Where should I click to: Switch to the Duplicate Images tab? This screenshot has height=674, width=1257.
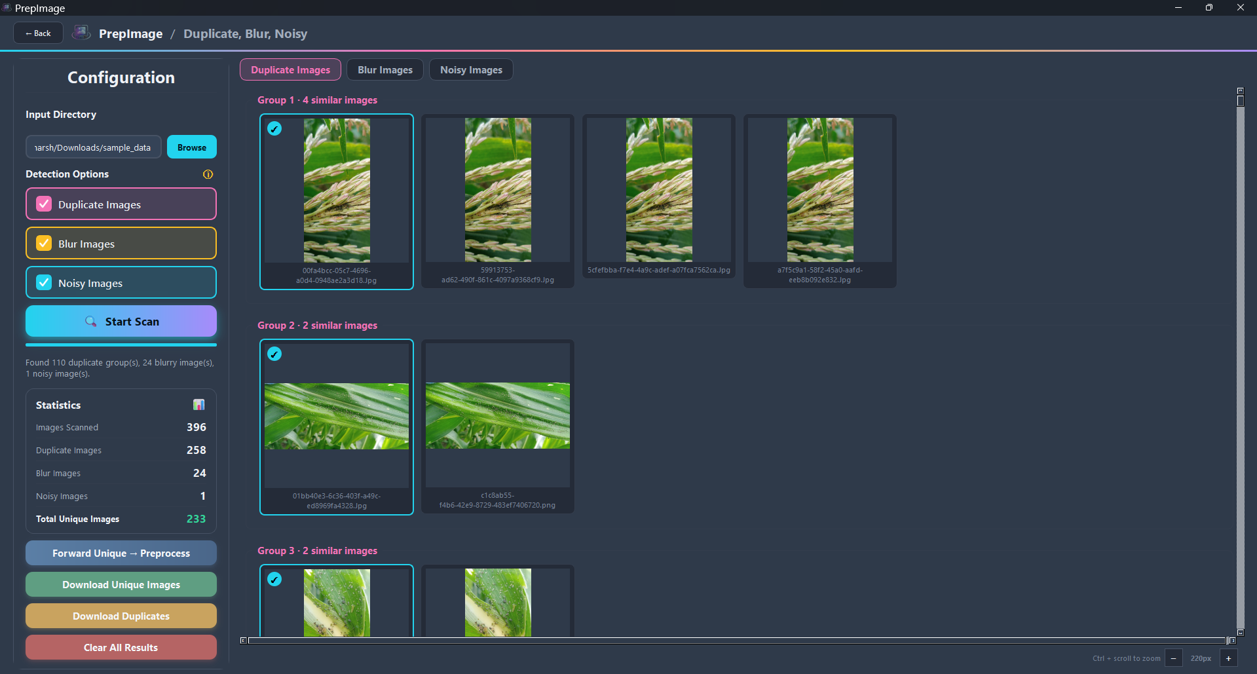[x=290, y=69]
